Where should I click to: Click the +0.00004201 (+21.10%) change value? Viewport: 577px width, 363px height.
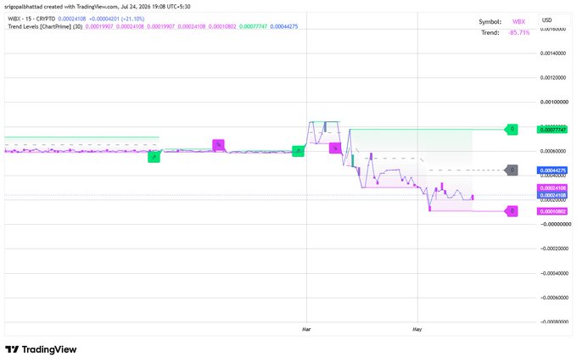(x=116, y=19)
